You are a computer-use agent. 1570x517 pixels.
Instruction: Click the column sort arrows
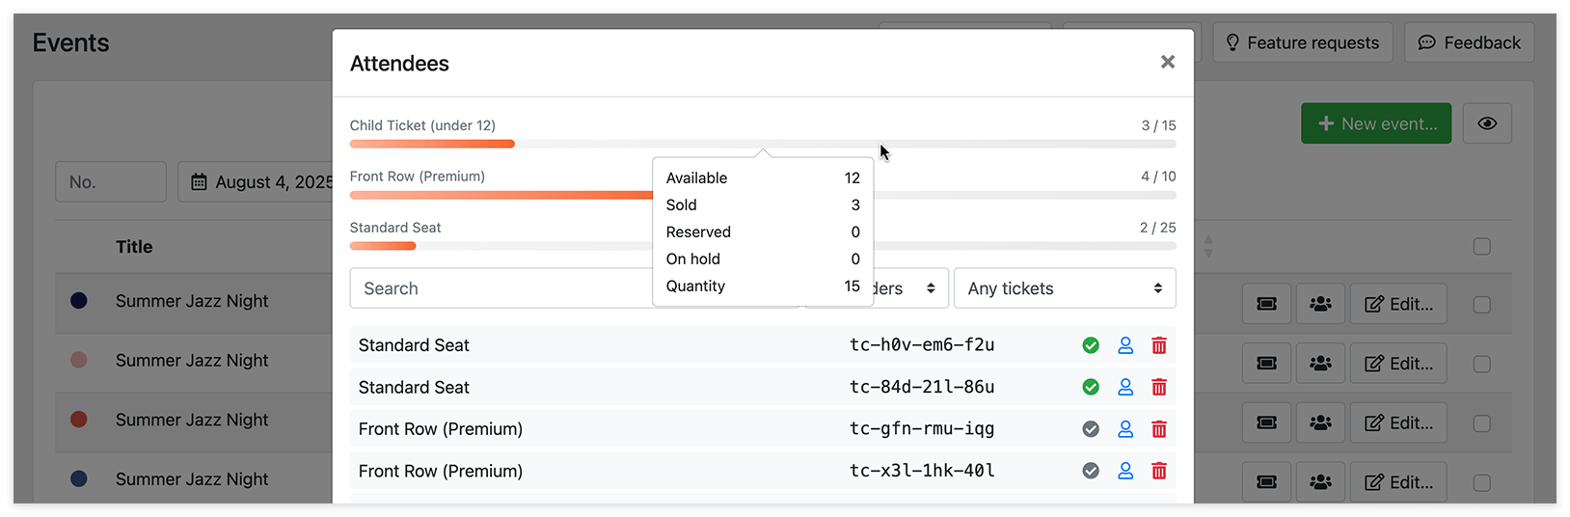tap(1208, 247)
